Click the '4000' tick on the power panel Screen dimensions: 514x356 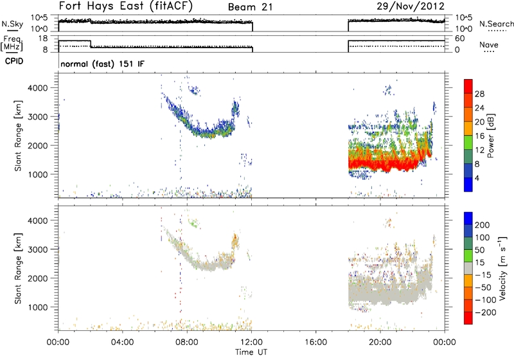38,88
